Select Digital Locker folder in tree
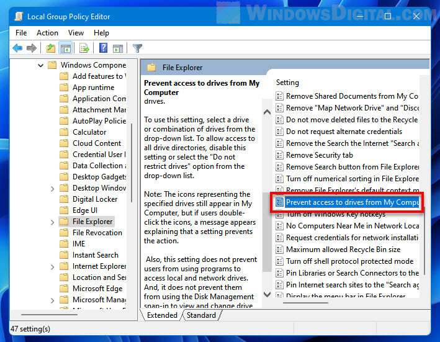 click(95, 199)
